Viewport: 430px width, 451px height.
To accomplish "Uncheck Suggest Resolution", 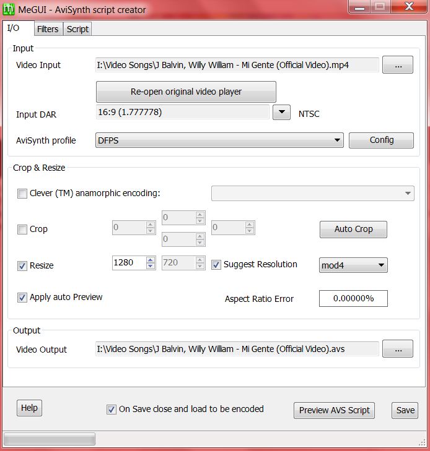I will pyautogui.click(x=216, y=265).
